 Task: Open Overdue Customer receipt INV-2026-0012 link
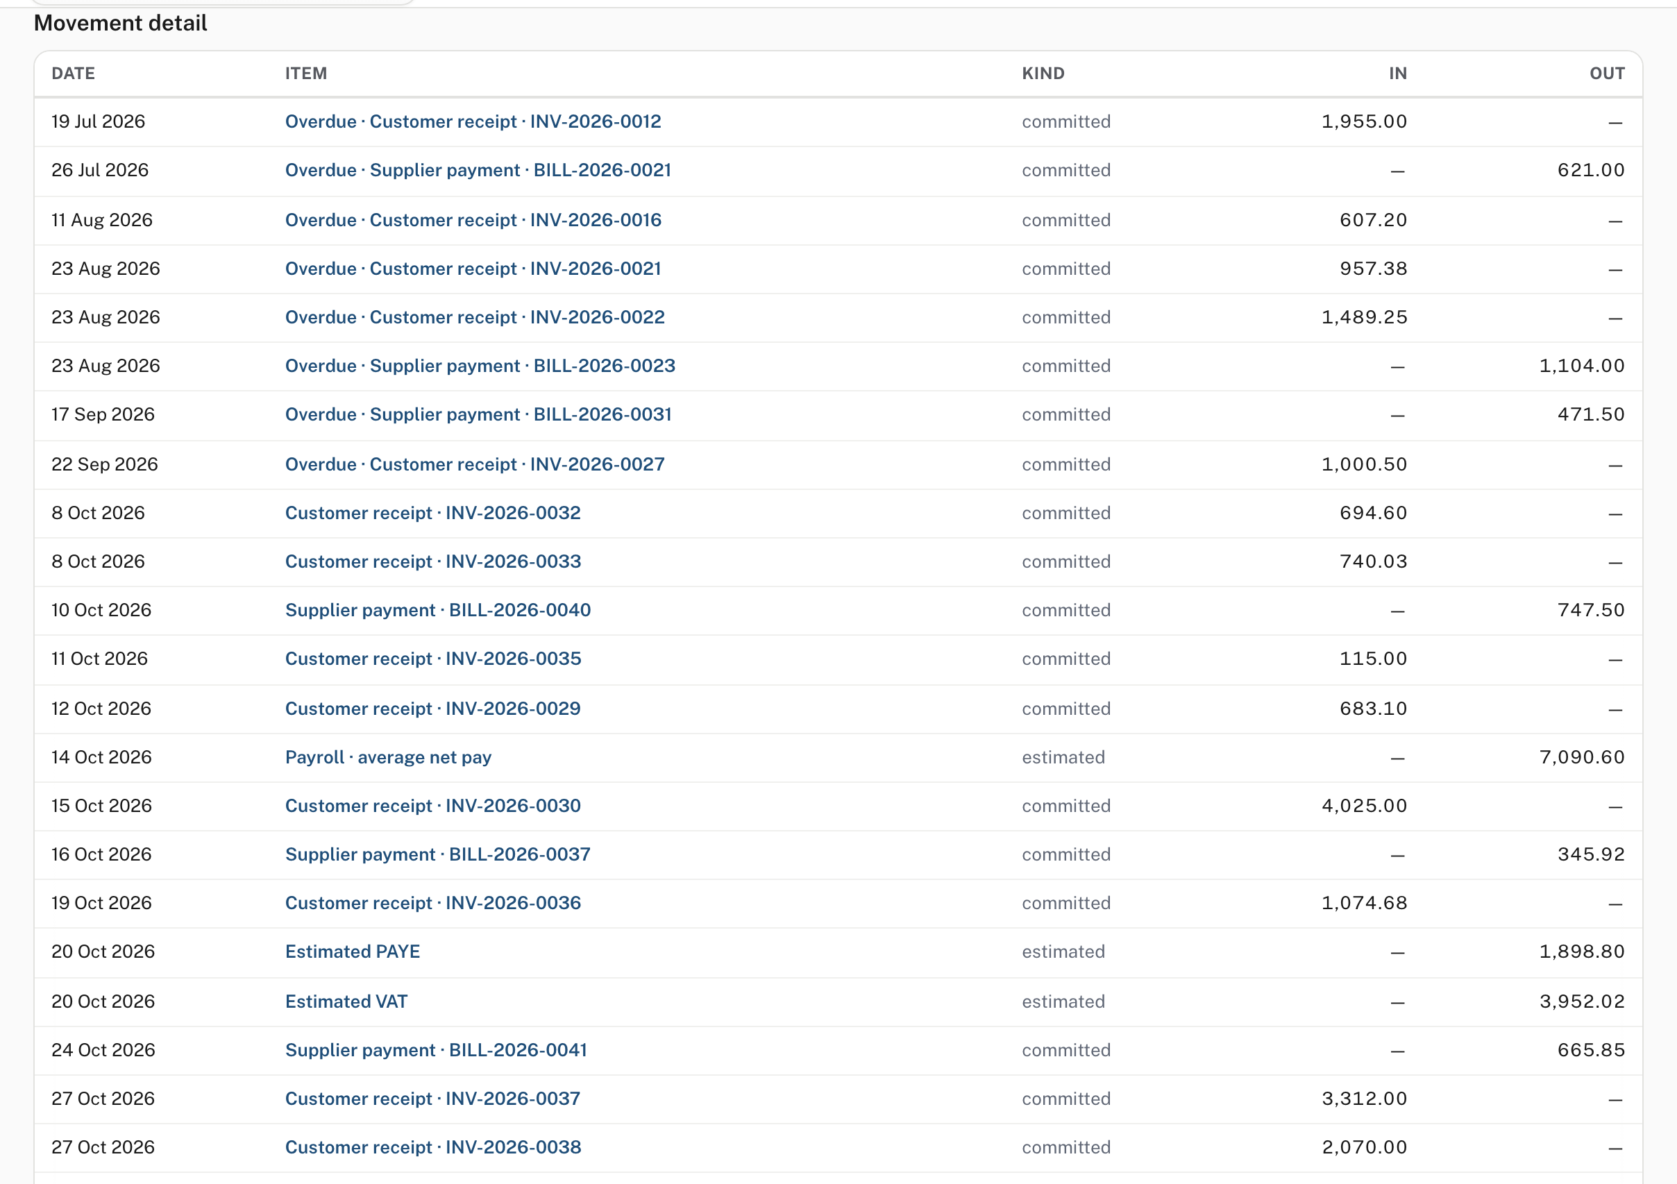473,121
